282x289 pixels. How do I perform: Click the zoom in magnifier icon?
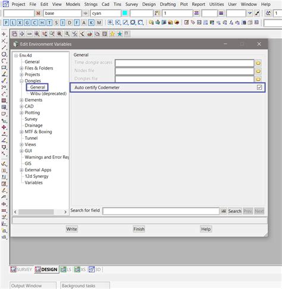click(x=37, y=34)
